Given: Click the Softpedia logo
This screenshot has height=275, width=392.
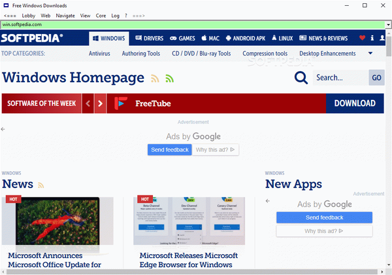Looking at the screenshot, I should 32,38.
